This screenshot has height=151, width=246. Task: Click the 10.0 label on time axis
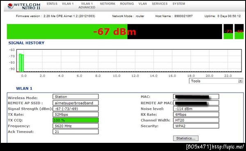(x=116, y=76)
